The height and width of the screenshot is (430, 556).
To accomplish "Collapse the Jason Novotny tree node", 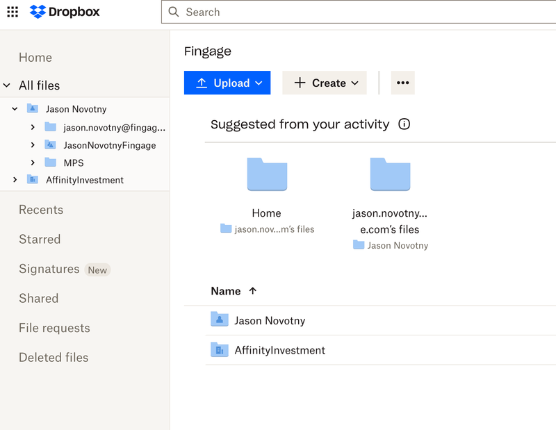I will tap(15, 109).
